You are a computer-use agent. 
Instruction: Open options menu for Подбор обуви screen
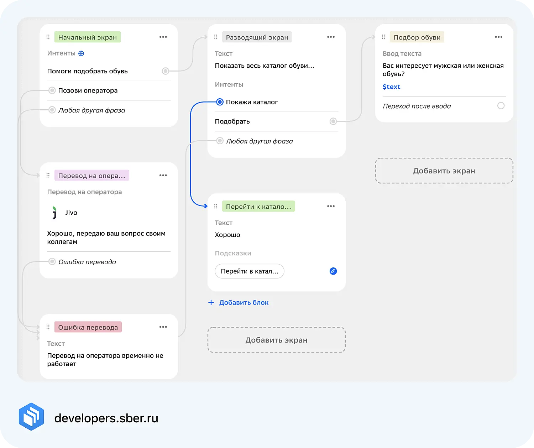click(498, 37)
